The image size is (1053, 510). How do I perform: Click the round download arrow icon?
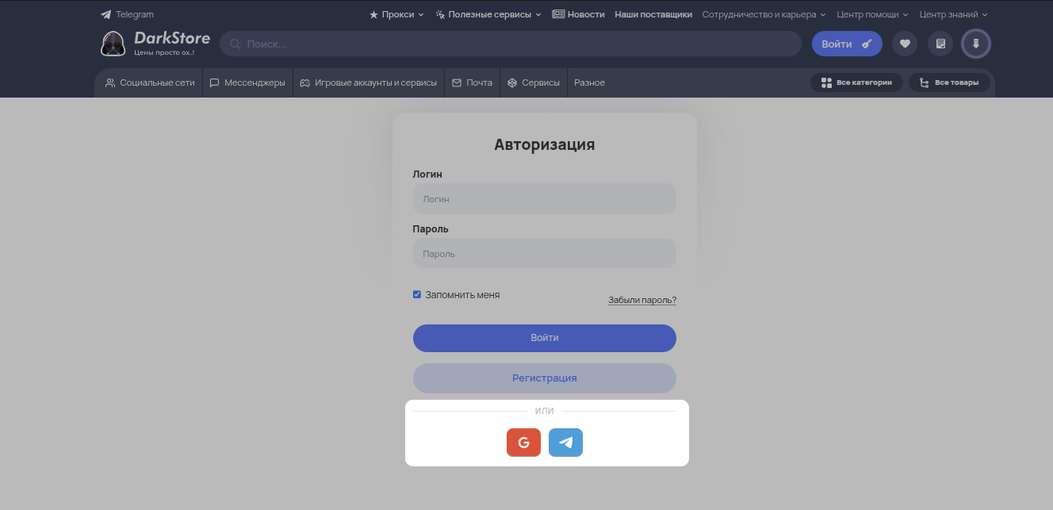pos(976,44)
